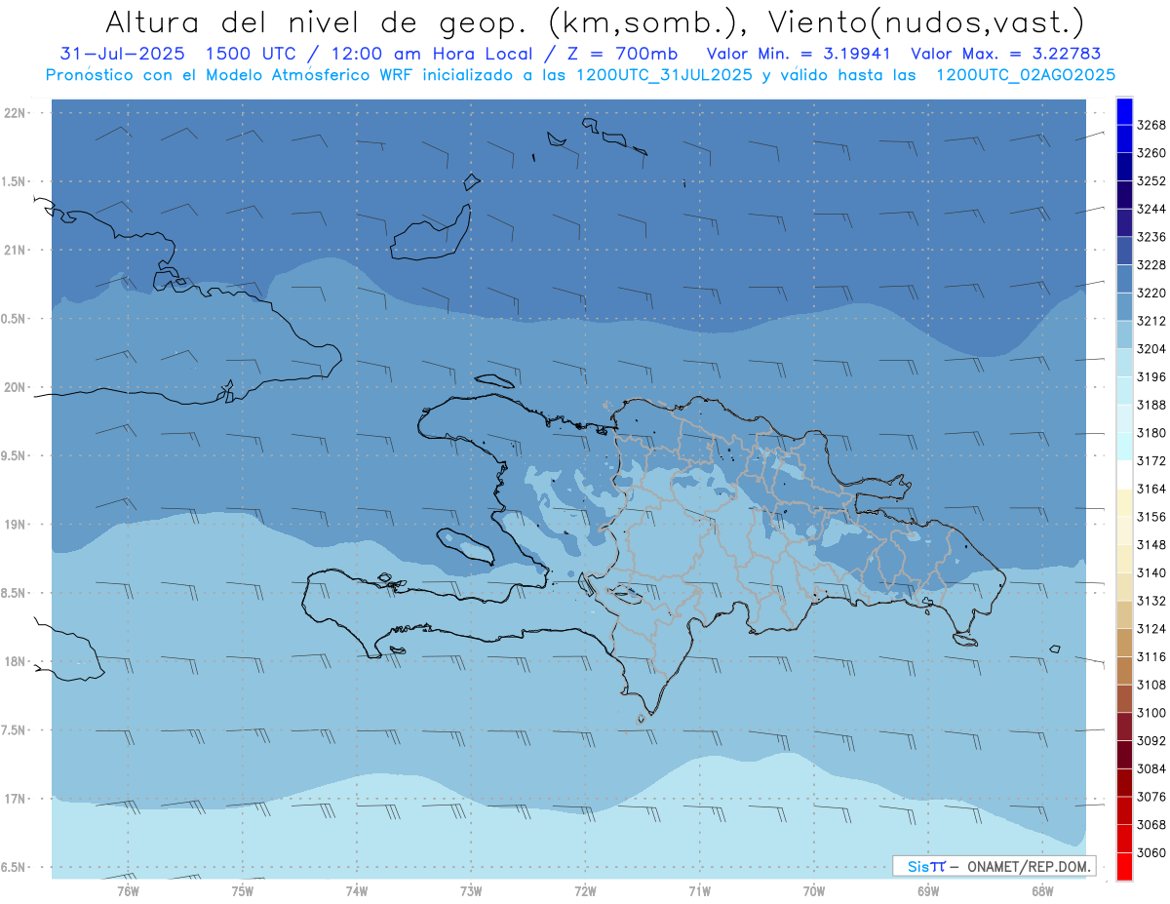Click the '3148' colorbar value

[1151, 545]
